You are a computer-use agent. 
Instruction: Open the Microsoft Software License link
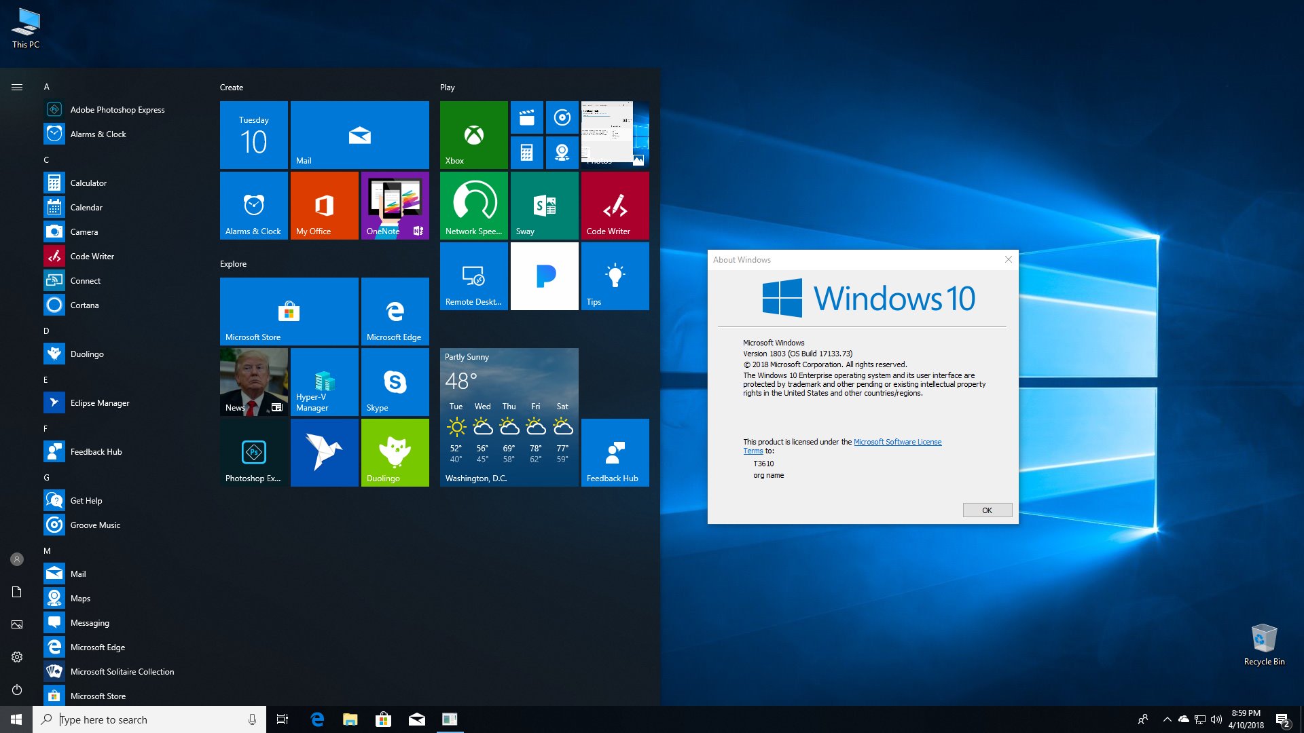897,442
